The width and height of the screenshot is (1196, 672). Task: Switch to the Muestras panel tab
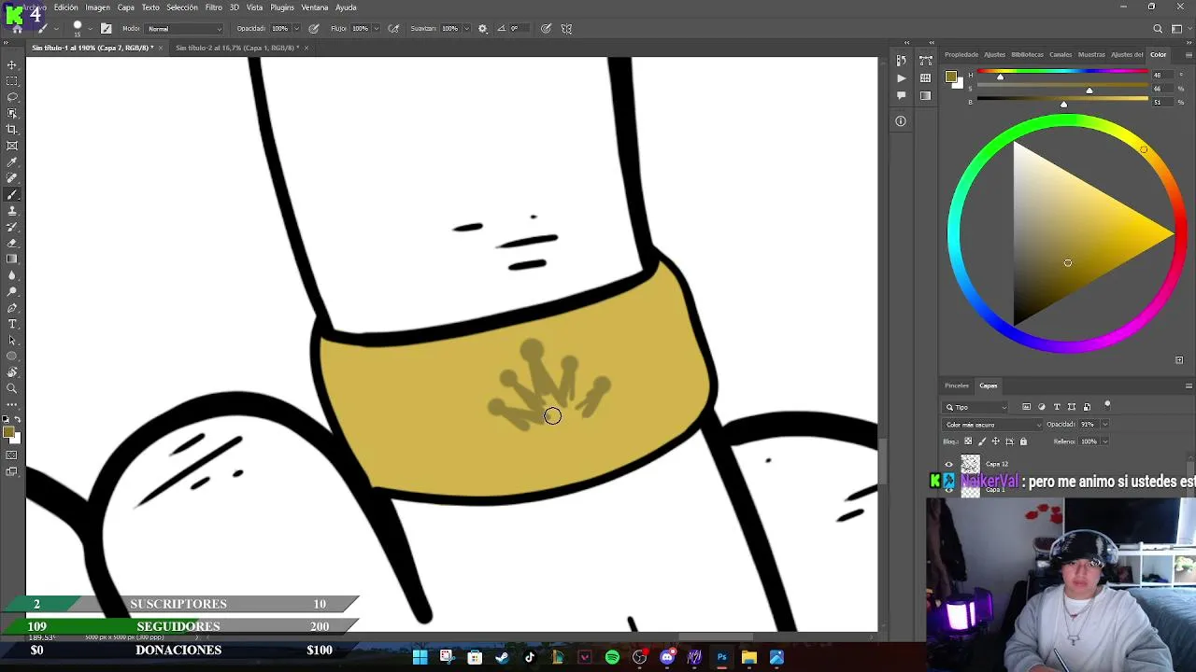pyautogui.click(x=1091, y=54)
